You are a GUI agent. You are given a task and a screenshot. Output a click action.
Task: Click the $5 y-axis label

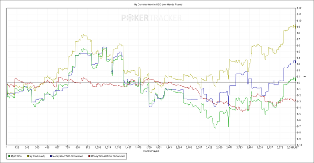point(299,52)
